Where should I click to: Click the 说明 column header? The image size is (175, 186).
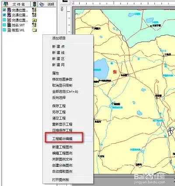[47, 4]
